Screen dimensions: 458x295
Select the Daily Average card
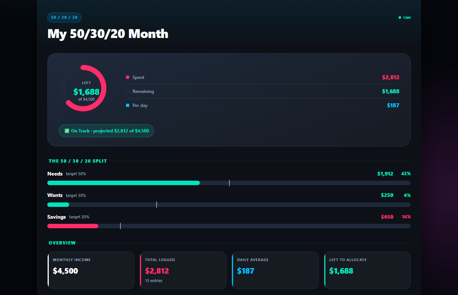[275, 270]
